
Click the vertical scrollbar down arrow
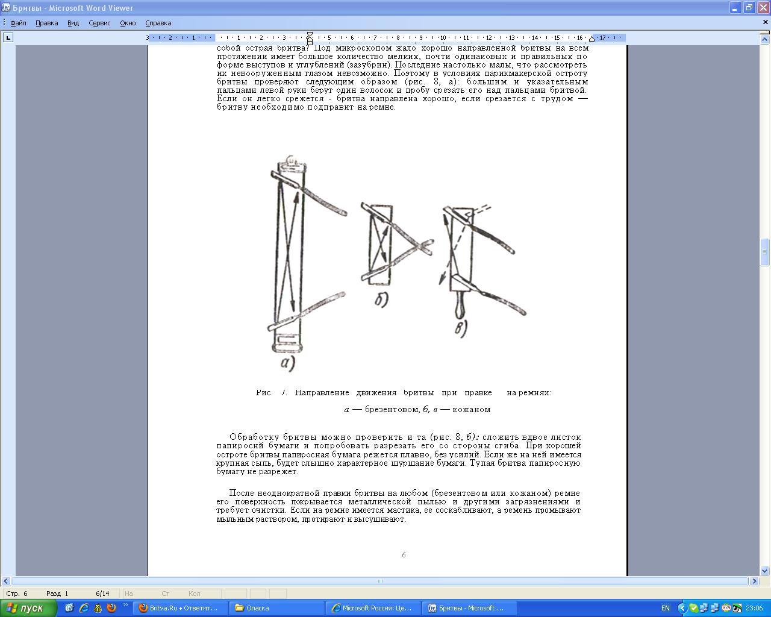click(765, 571)
